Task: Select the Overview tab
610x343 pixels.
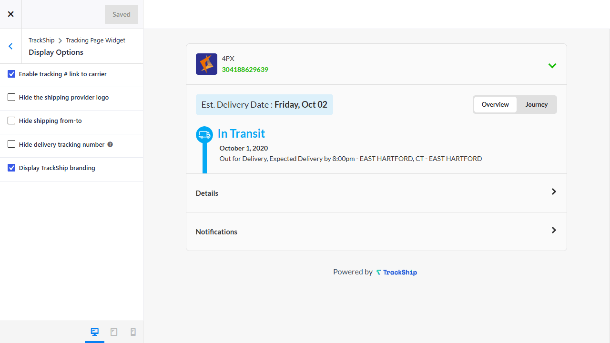Action: (495, 104)
